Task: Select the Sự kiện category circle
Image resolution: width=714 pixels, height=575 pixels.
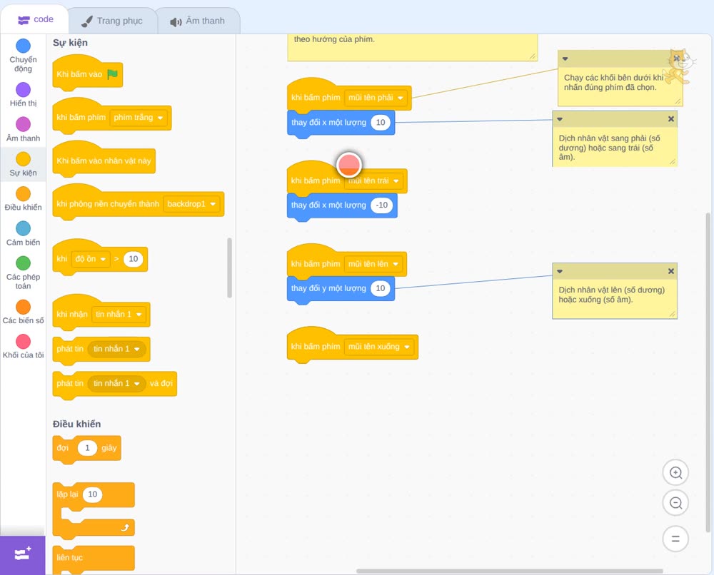Action: click(x=24, y=159)
